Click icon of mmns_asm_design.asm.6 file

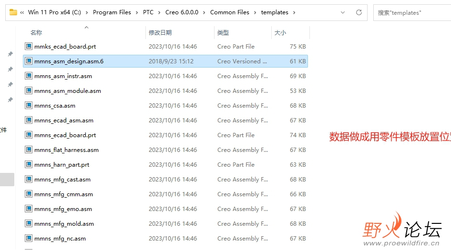tap(29, 61)
